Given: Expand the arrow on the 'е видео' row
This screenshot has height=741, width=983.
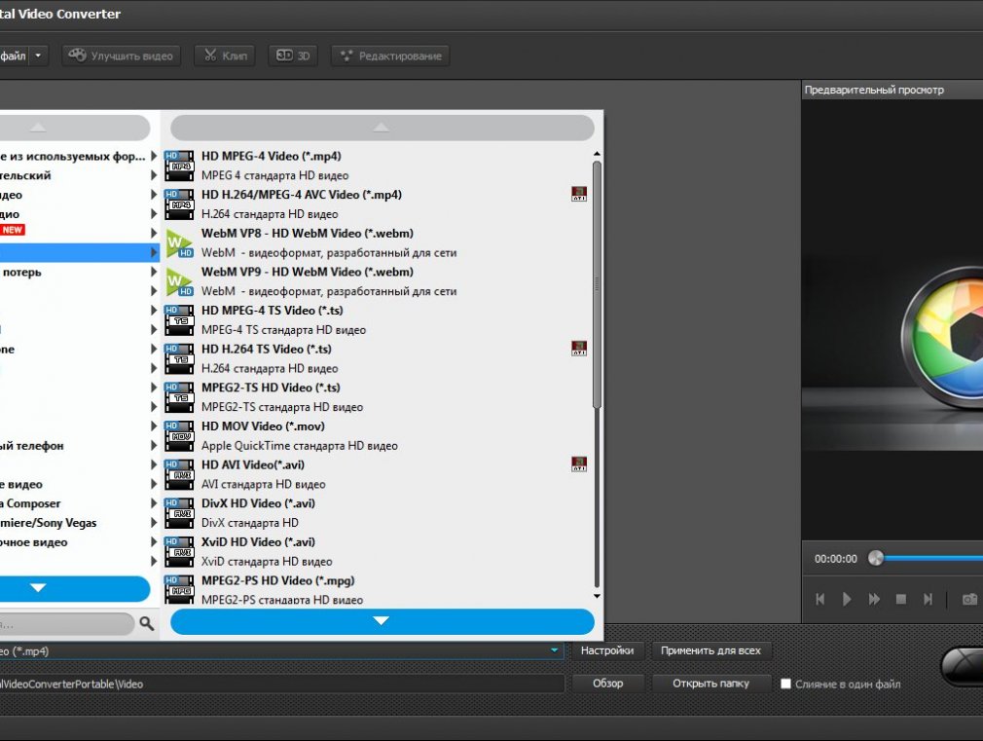Looking at the screenshot, I should point(154,484).
